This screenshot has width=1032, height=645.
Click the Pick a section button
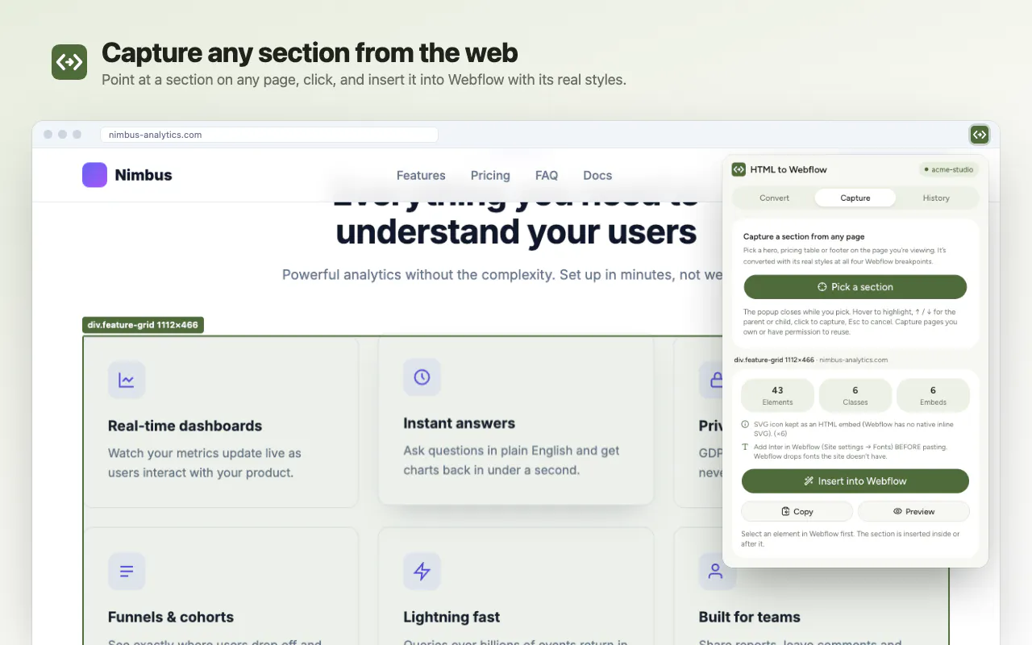(855, 287)
